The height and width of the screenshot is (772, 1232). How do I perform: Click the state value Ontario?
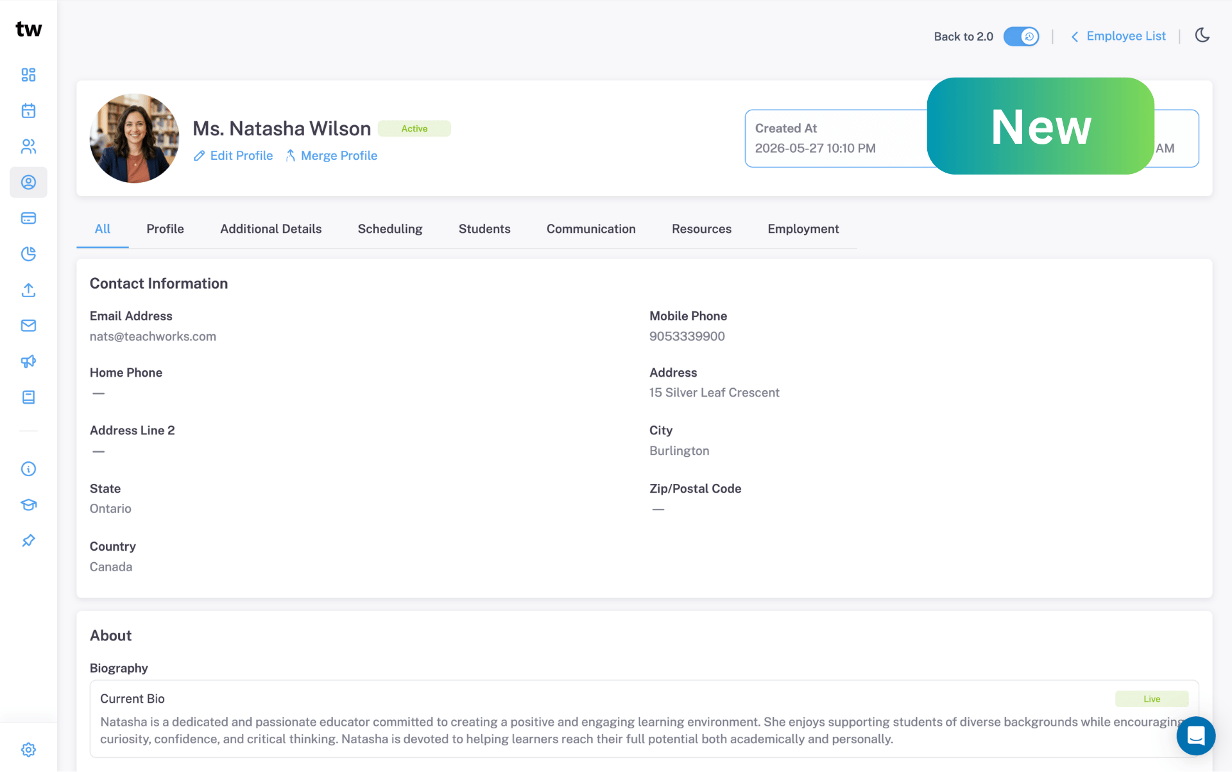point(110,509)
